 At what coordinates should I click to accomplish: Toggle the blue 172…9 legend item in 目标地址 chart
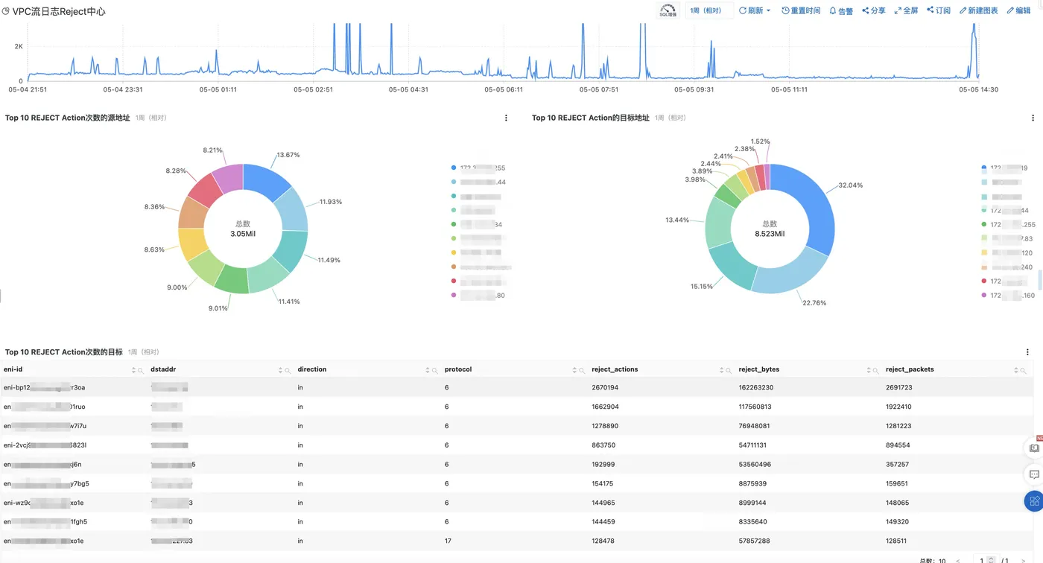pyautogui.click(x=1005, y=168)
